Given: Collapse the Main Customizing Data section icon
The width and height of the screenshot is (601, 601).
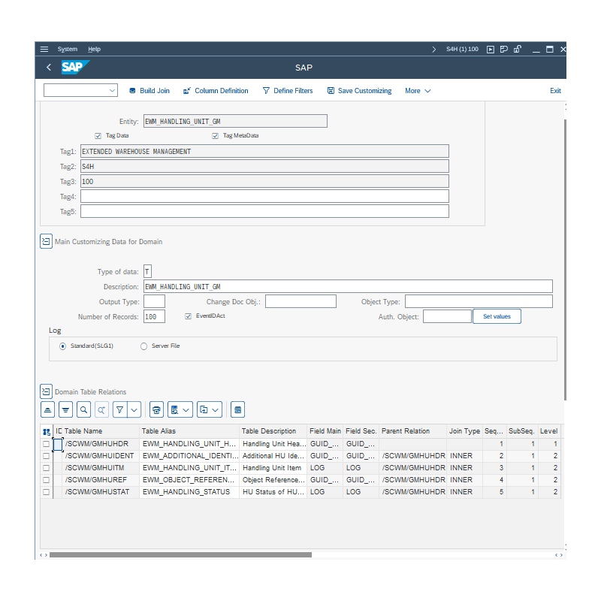Looking at the screenshot, I should point(46,241).
